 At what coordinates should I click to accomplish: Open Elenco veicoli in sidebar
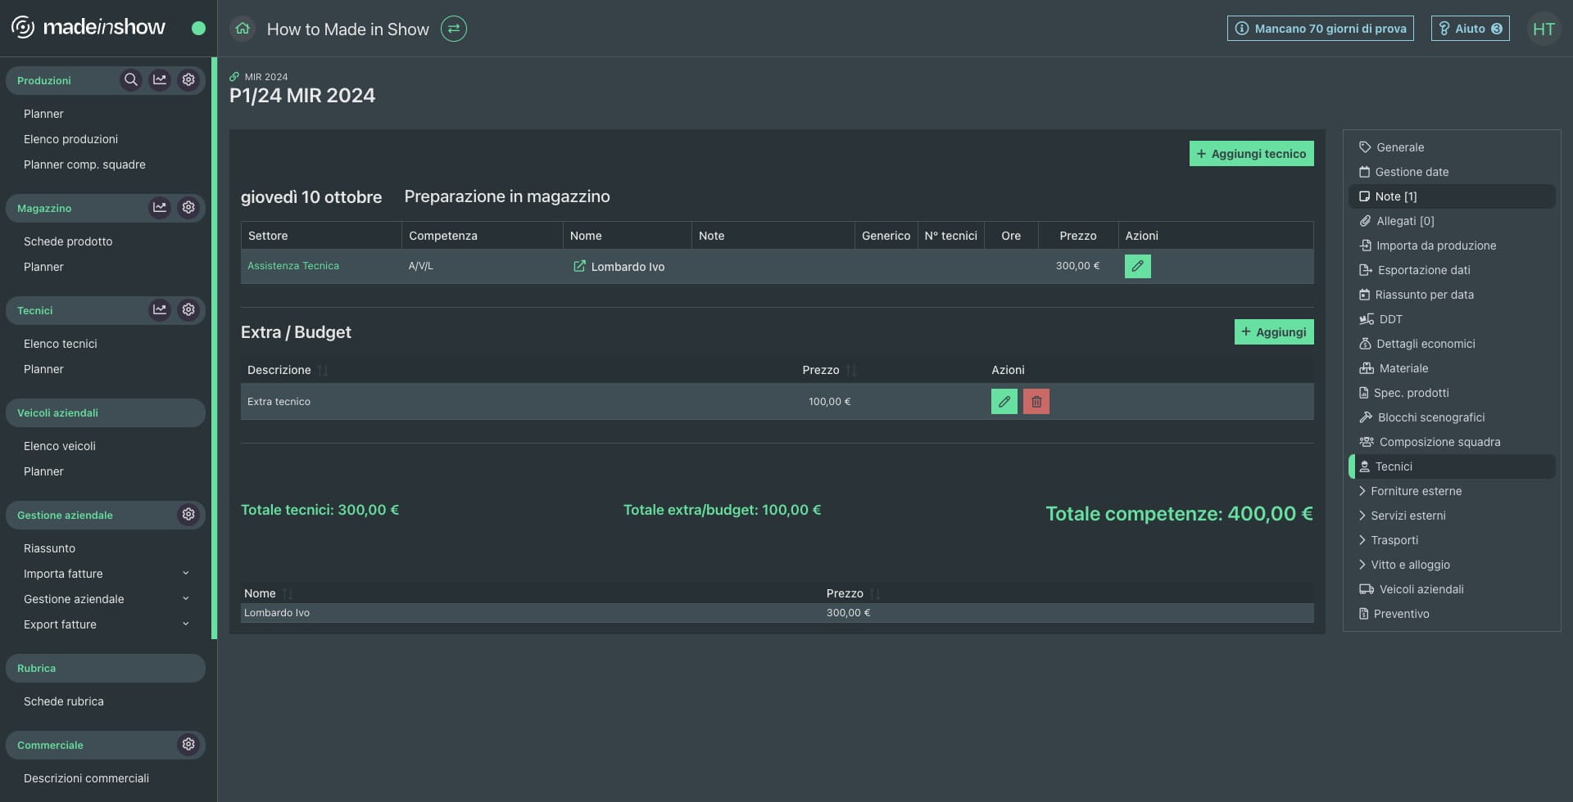pyautogui.click(x=60, y=446)
